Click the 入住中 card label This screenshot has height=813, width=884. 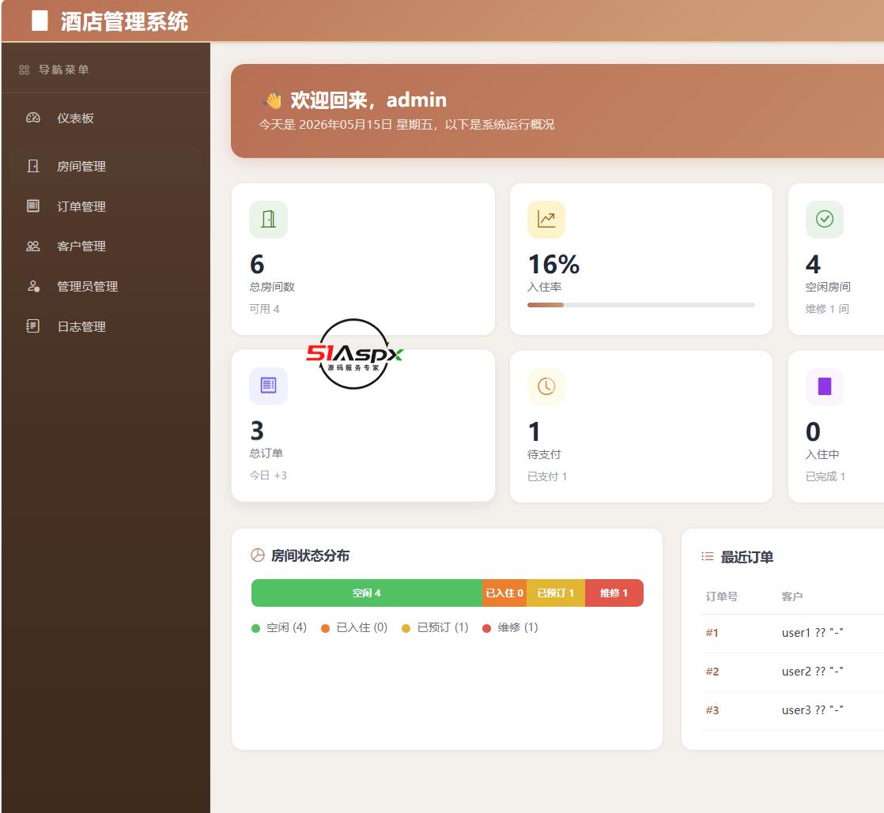pos(822,454)
